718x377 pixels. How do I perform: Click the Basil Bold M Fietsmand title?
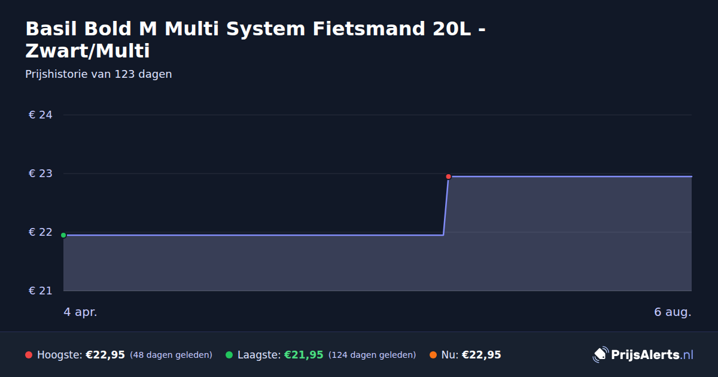(255, 39)
